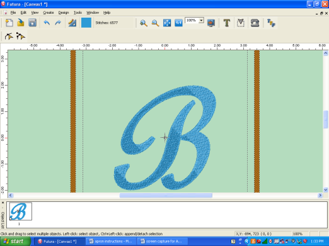Open the View menu
This screenshot has height=246, width=329.
[x=35, y=13]
